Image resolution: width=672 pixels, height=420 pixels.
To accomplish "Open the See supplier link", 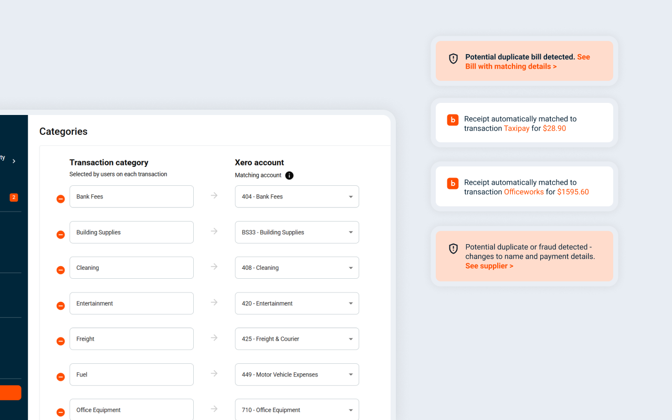I will [x=489, y=266].
